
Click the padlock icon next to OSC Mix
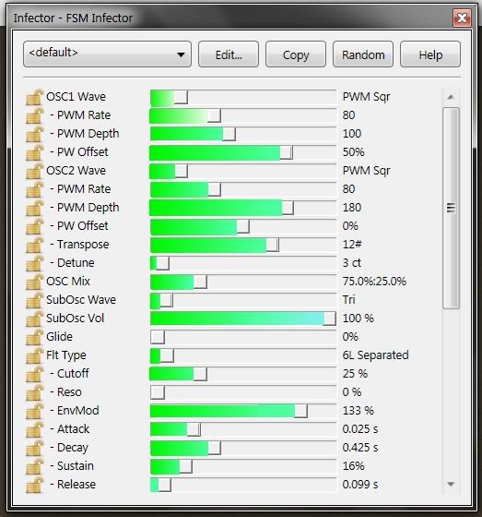tap(35, 282)
